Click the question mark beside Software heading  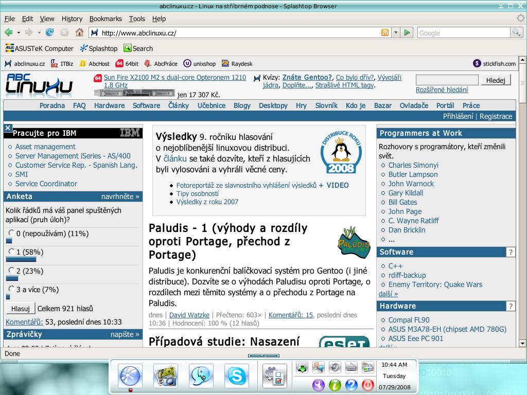tap(511, 252)
